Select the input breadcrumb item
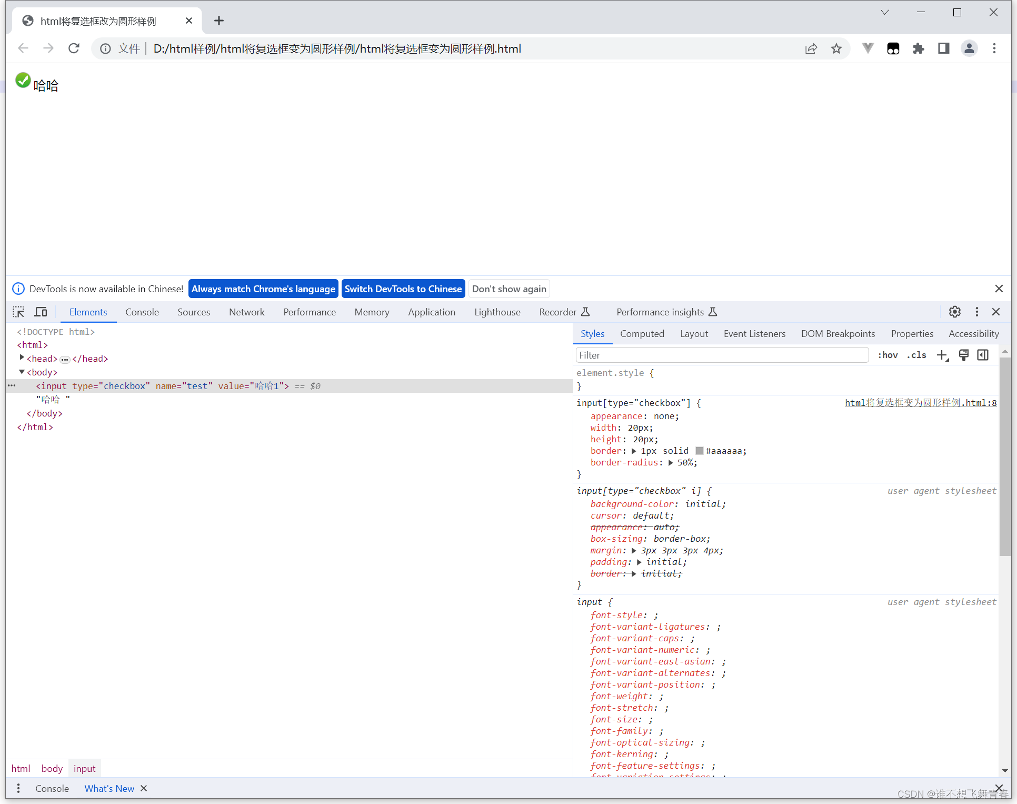 coord(84,768)
